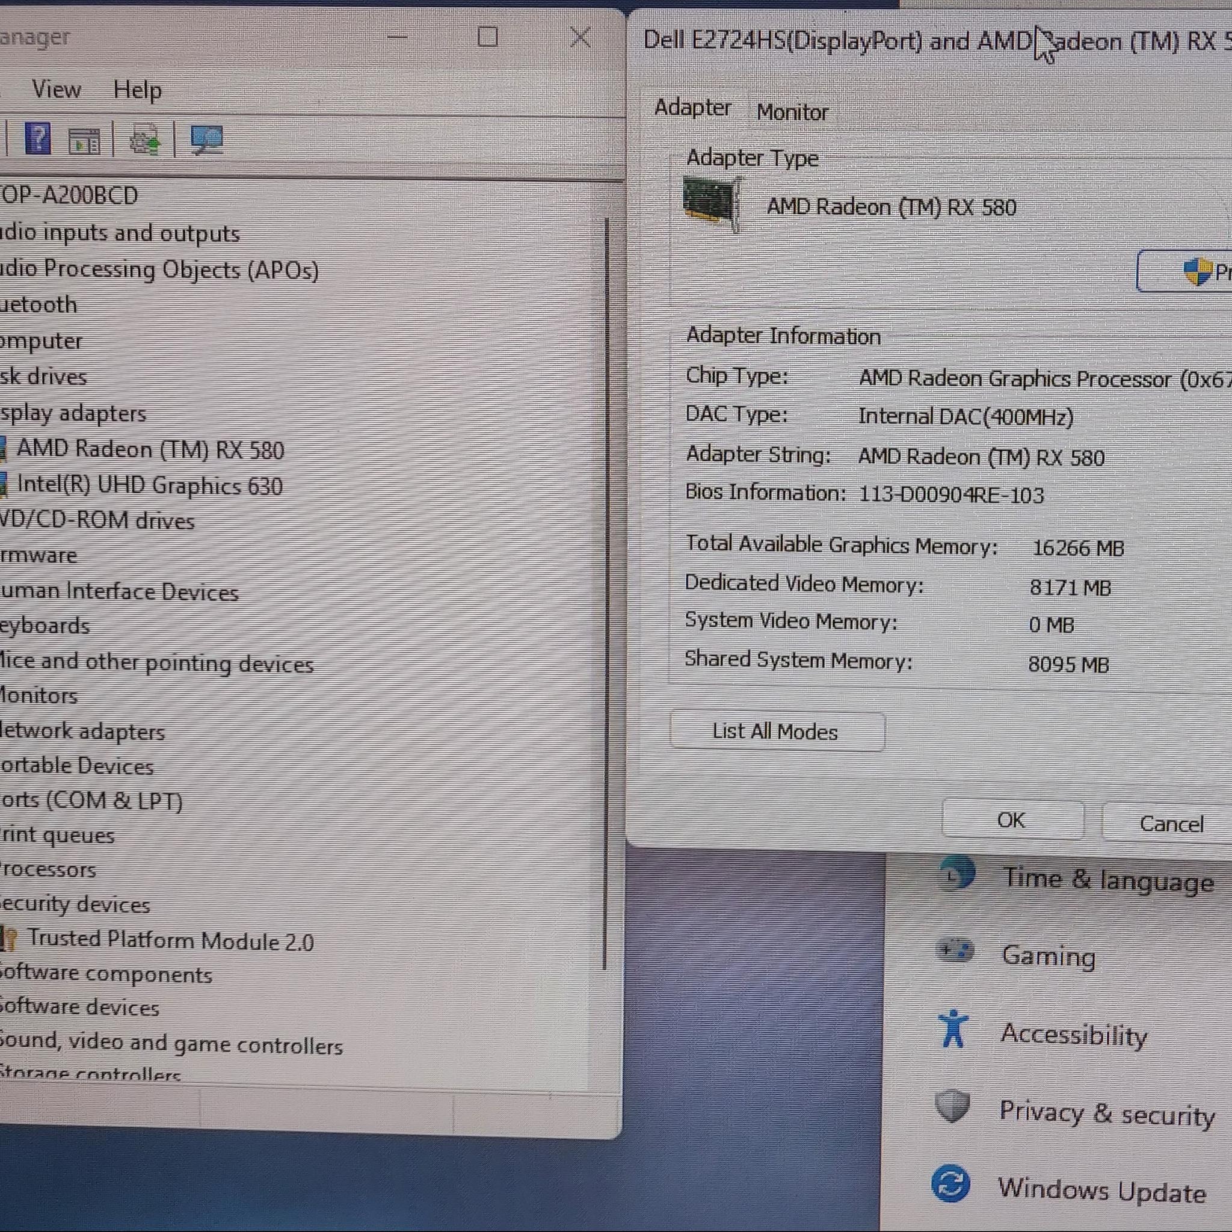The width and height of the screenshot is (1232, 1232).
Task: Select Human Interface Devices category
Action: click(x=119, y=592)
